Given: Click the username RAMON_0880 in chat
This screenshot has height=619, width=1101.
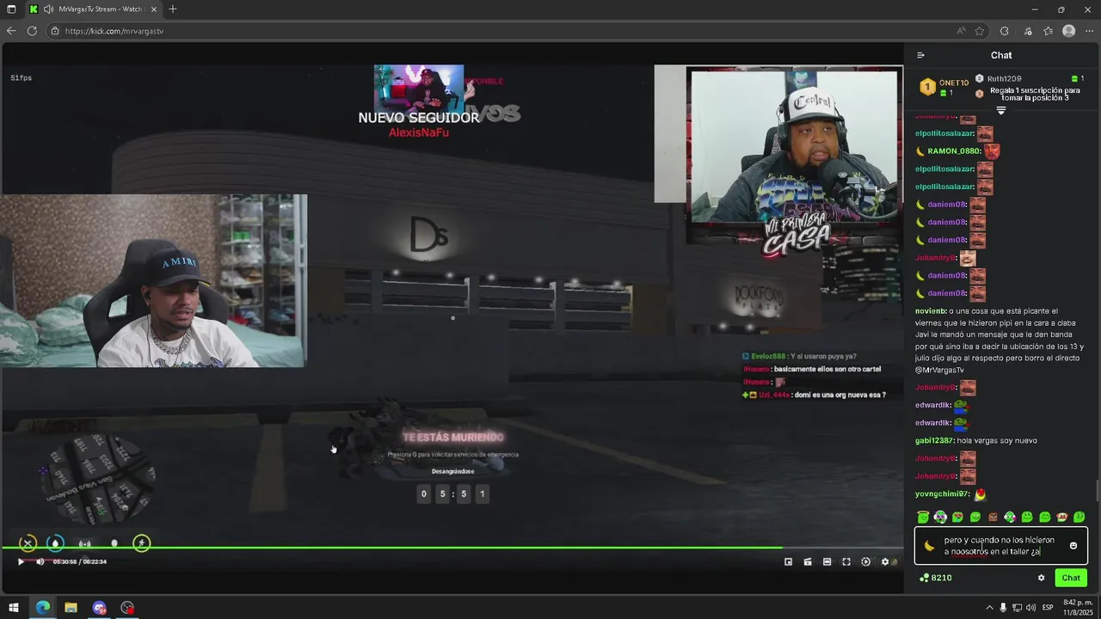Looking at the screenshot, I should (954, 151).
